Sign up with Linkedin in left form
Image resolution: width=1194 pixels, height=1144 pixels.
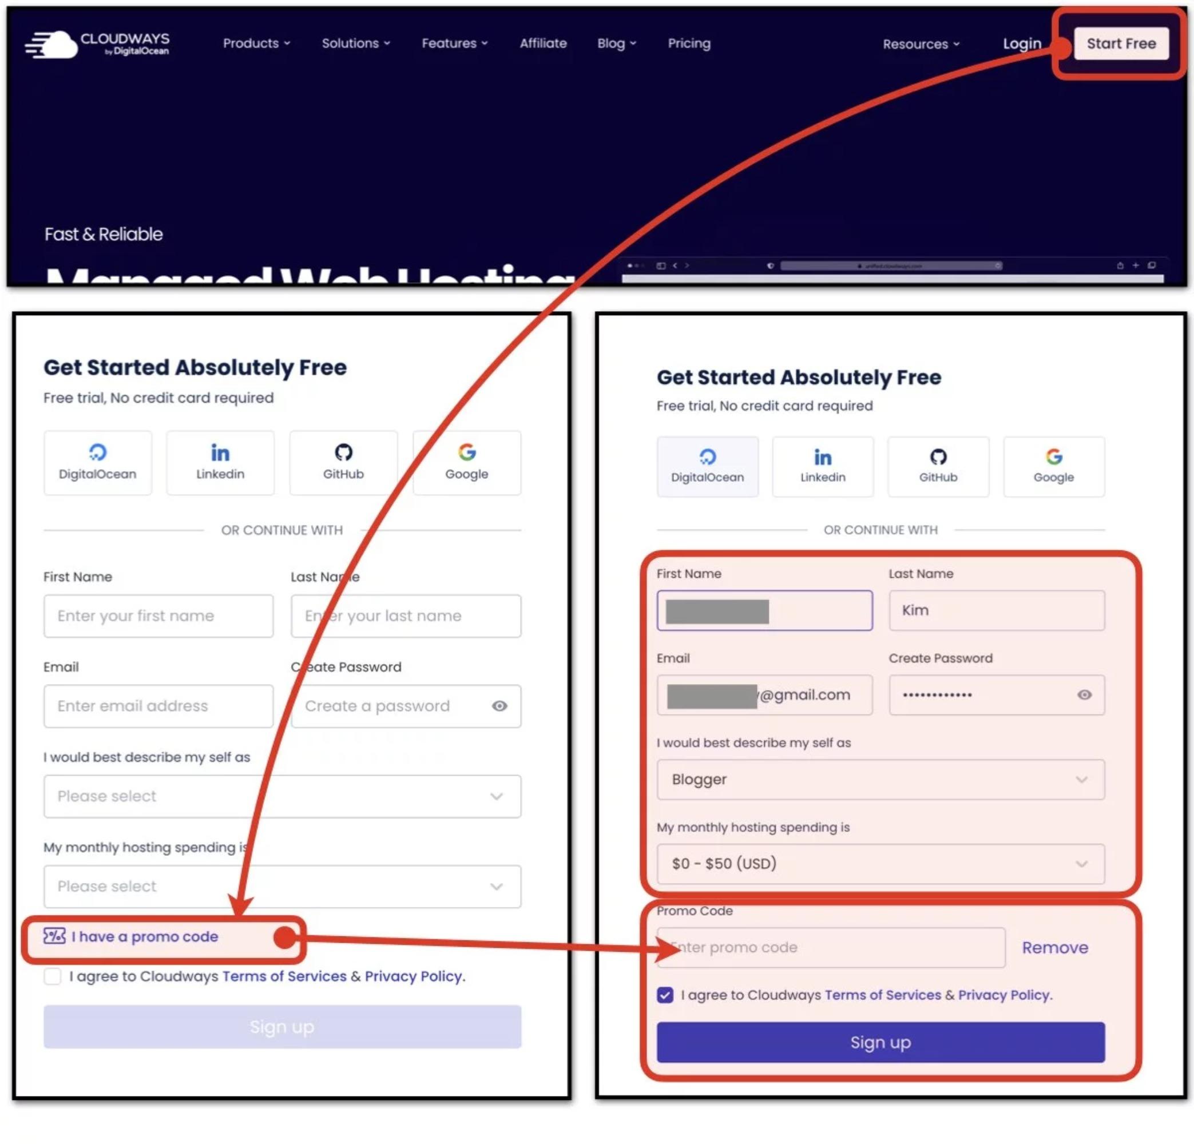point(220,462)
